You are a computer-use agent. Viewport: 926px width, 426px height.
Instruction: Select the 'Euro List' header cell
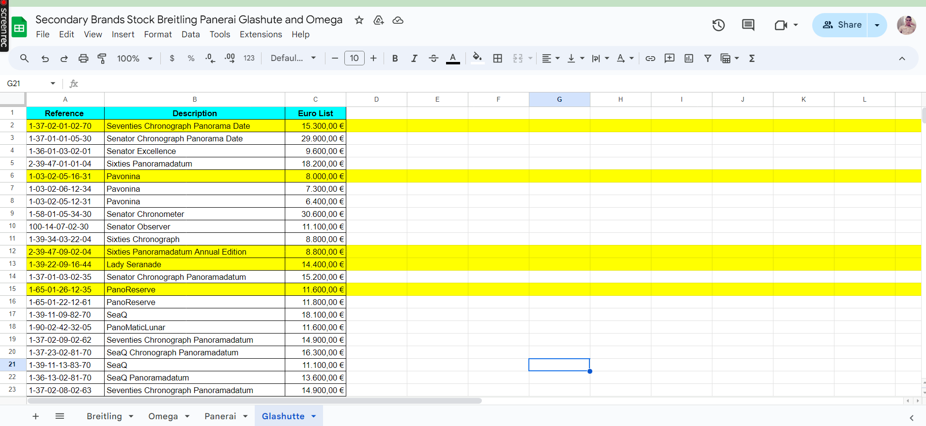tap(315, 113)
